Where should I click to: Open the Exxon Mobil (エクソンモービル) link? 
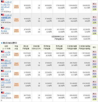coord(5,30)
